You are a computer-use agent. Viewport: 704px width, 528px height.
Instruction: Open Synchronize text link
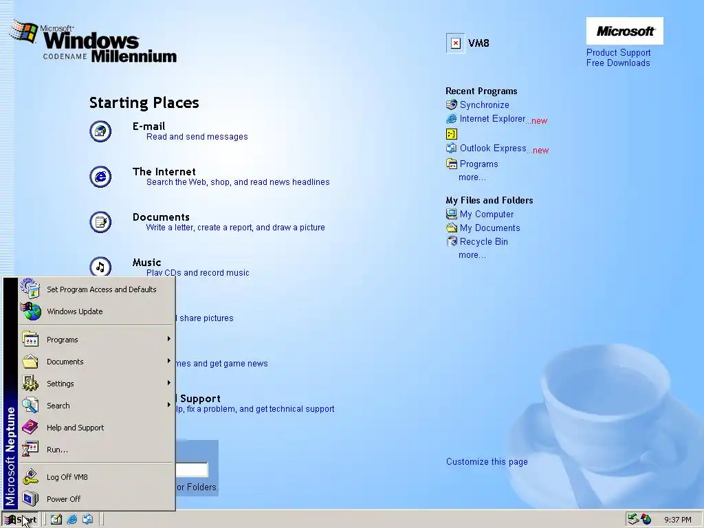485,104
